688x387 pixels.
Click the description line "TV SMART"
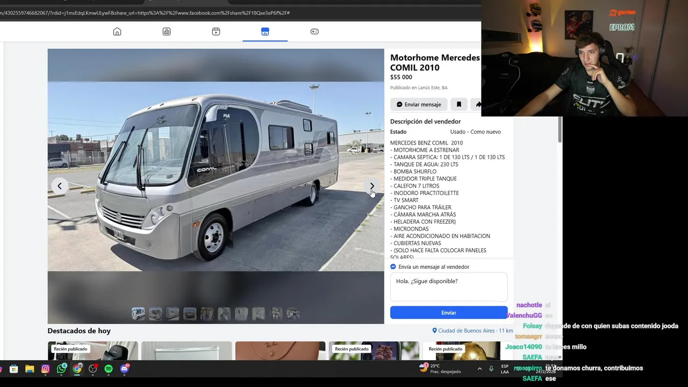click(404, 200)
